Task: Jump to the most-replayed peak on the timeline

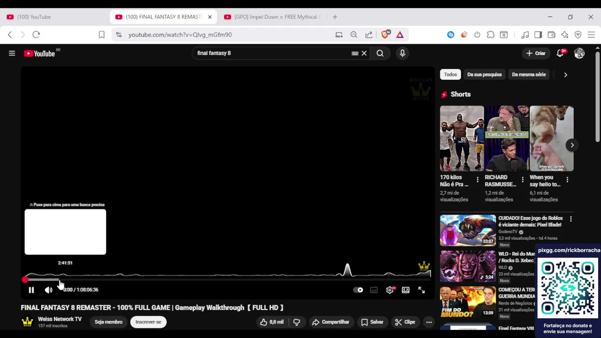Action: (347, 270)
